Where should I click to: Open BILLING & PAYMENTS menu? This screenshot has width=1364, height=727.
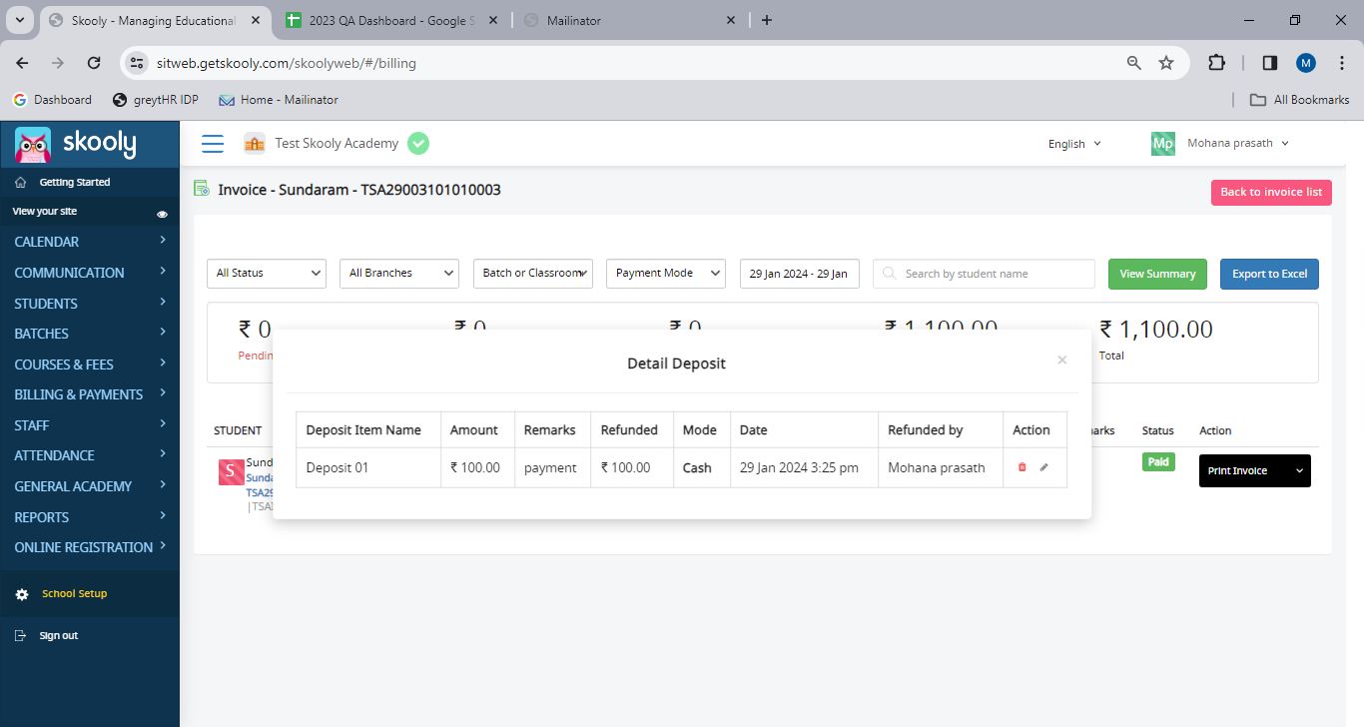tap(90, 394)
